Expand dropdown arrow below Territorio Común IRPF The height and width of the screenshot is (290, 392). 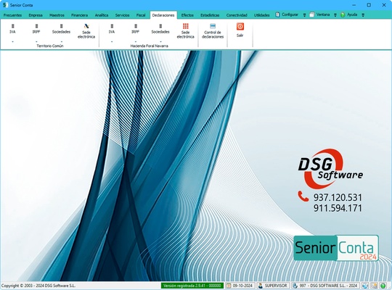(36, 41)
